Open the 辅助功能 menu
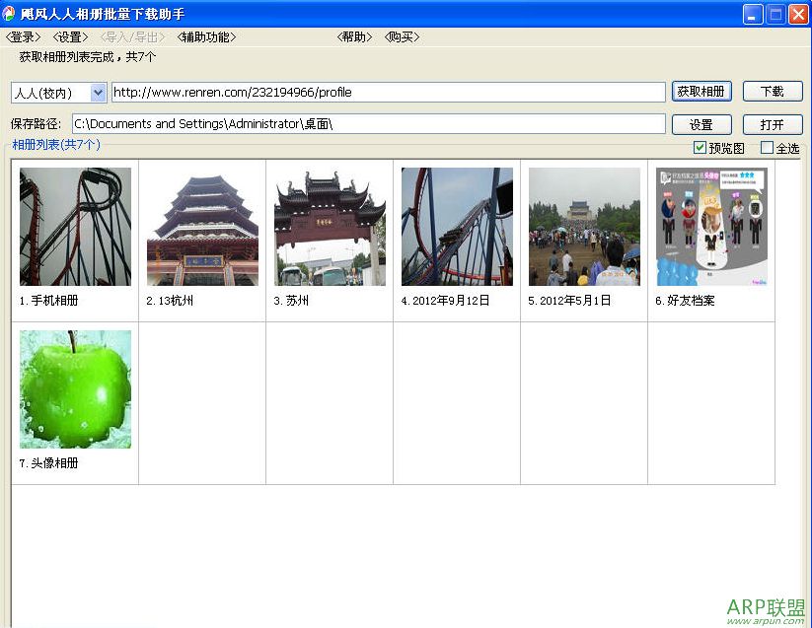812x628 pixels. (207, 37)
